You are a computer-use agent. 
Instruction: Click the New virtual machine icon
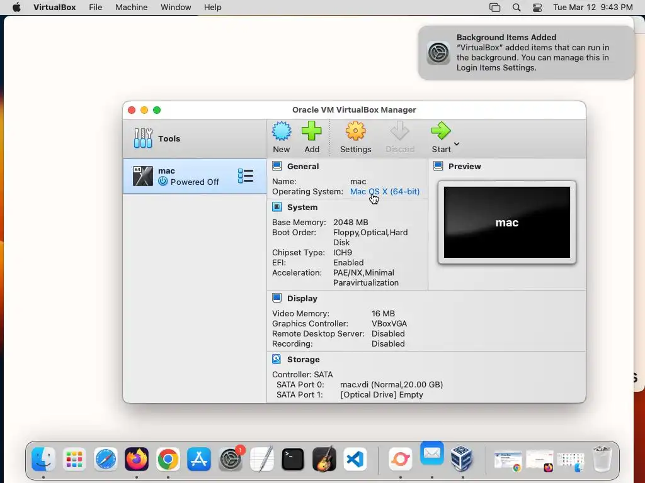coord(282,131)
